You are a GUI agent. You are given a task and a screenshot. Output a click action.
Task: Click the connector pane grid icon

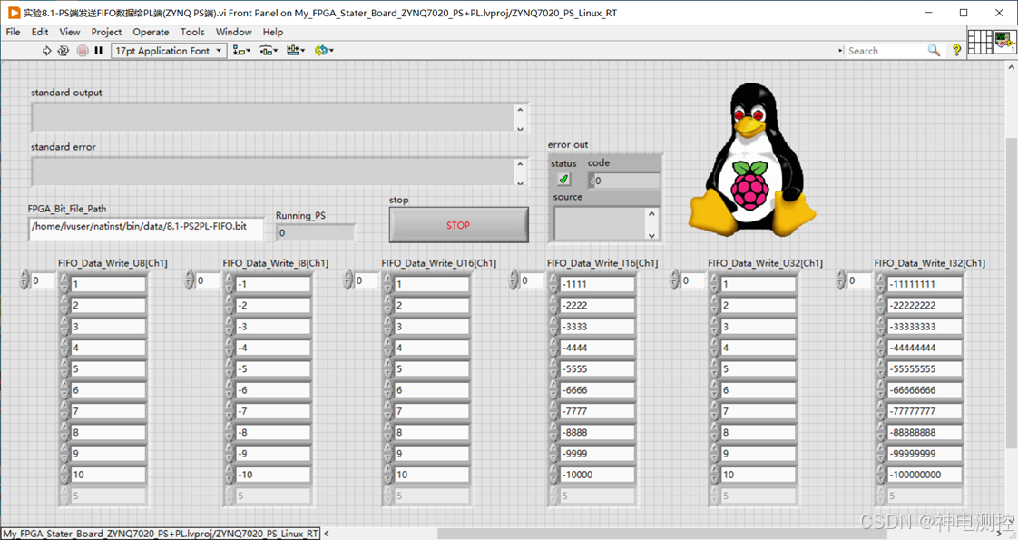[x=980, y=42]
